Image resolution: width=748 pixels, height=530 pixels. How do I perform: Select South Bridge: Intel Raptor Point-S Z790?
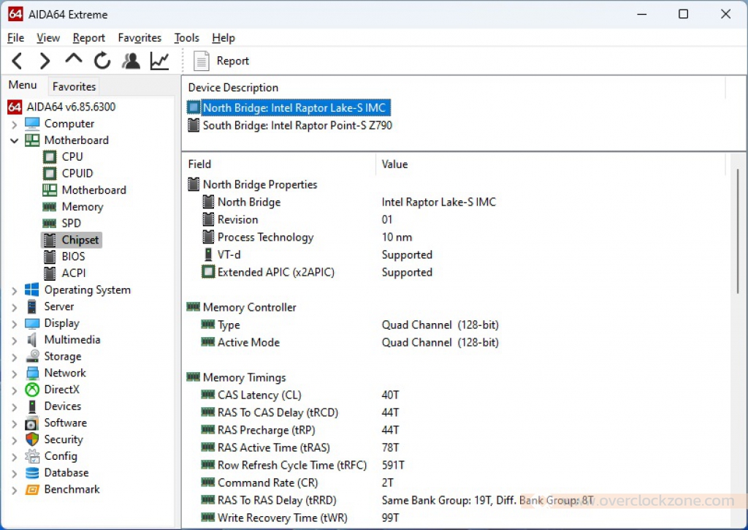pyautogui.click(x=297, y=126)
